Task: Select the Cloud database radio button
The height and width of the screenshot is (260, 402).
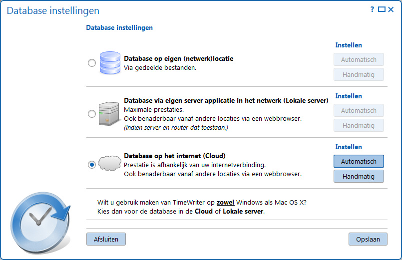Action: tap(92, 165)
